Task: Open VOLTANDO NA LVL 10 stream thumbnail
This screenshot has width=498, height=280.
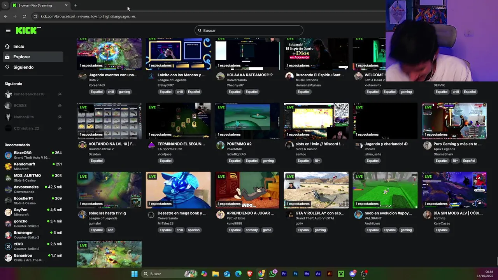Action: point(109,121)
